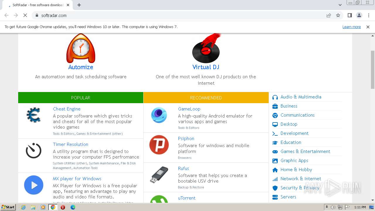Dismiss the Chrome update notification bar
The height and width of the screenshot is (211, 375).
[x=368, y=27]
